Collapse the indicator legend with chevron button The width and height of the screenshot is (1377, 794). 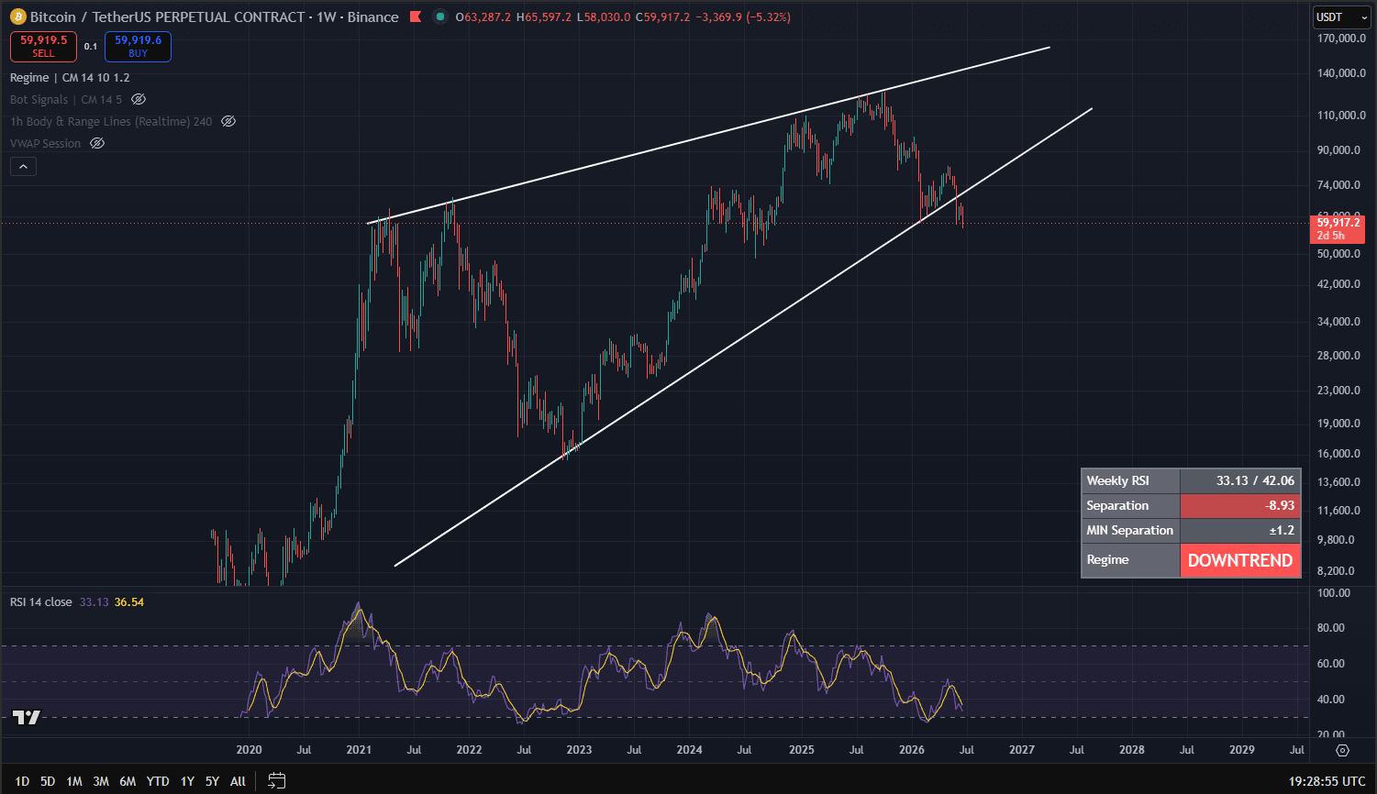23,166
